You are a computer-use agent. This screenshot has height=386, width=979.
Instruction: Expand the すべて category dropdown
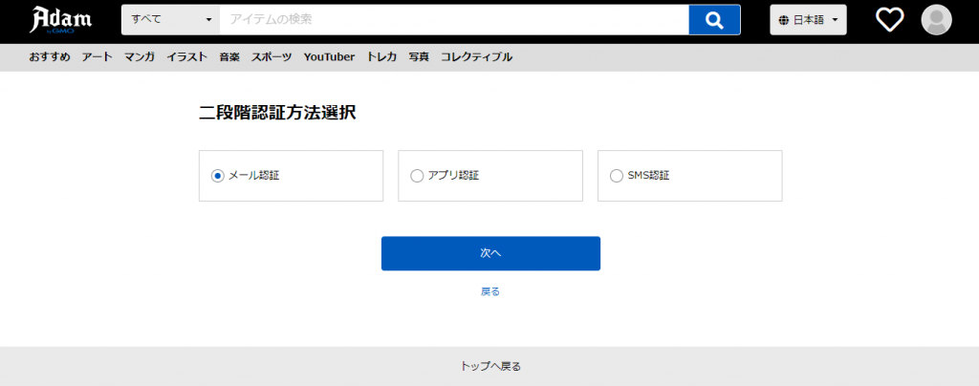(170, 19)
